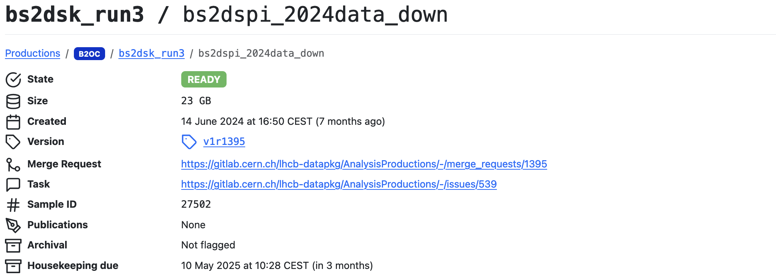The image size is (776, 280).
Task: Click the Merge Request branch icon
Action: (13, 165)
